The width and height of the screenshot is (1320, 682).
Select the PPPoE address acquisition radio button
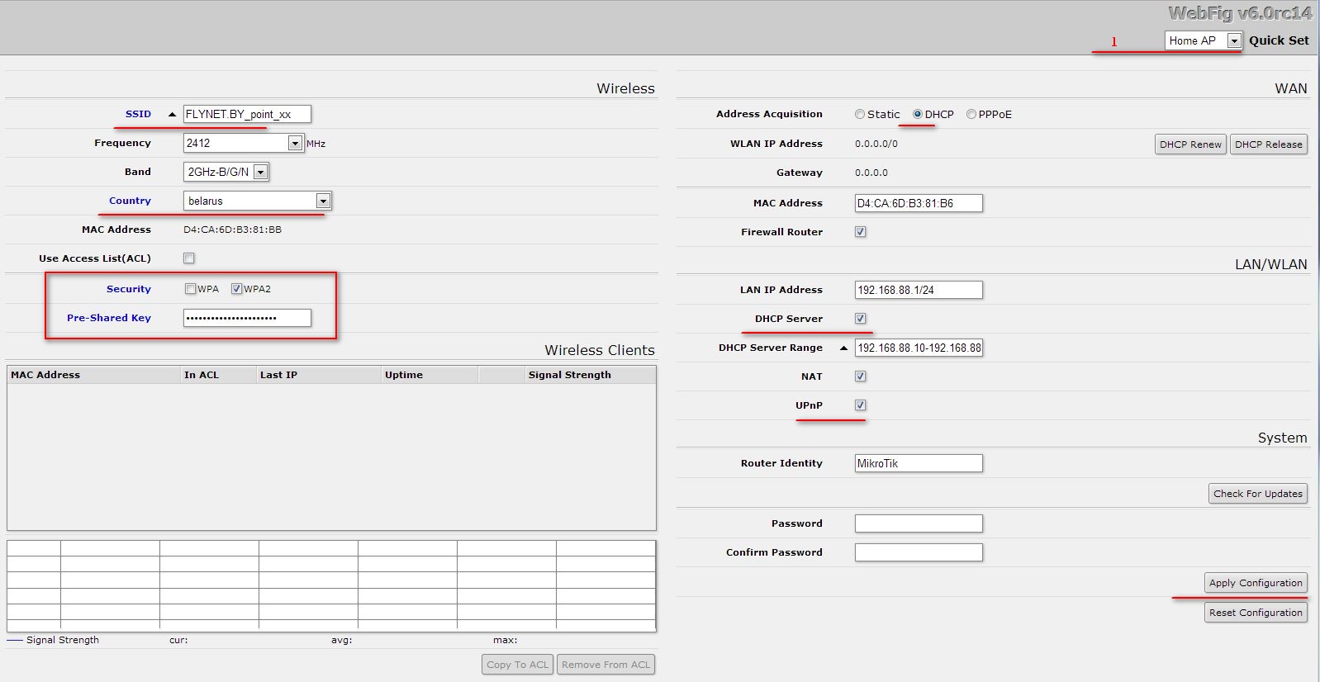[x=971, y=115]
